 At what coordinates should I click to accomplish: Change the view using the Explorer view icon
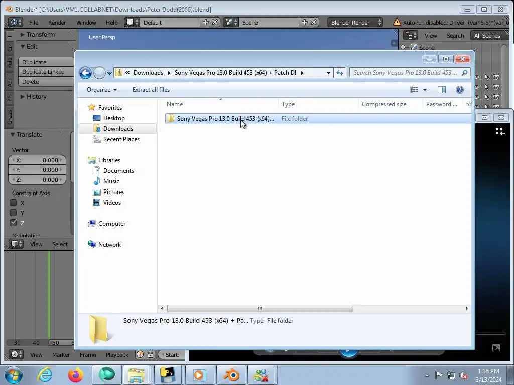pyautogui.click(x=414, y=90)
